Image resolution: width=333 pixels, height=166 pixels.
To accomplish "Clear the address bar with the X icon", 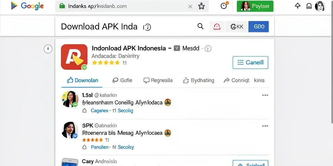I will coord(190,6).
